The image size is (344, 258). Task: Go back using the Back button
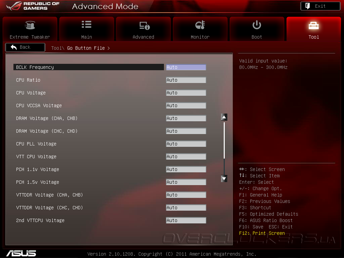tap(25, 47)
